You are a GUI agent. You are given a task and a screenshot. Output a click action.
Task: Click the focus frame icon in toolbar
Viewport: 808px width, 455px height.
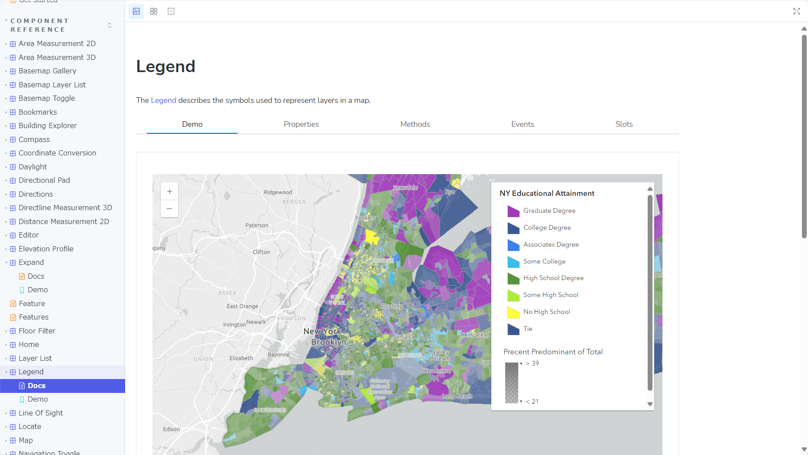tap(171, 11)
